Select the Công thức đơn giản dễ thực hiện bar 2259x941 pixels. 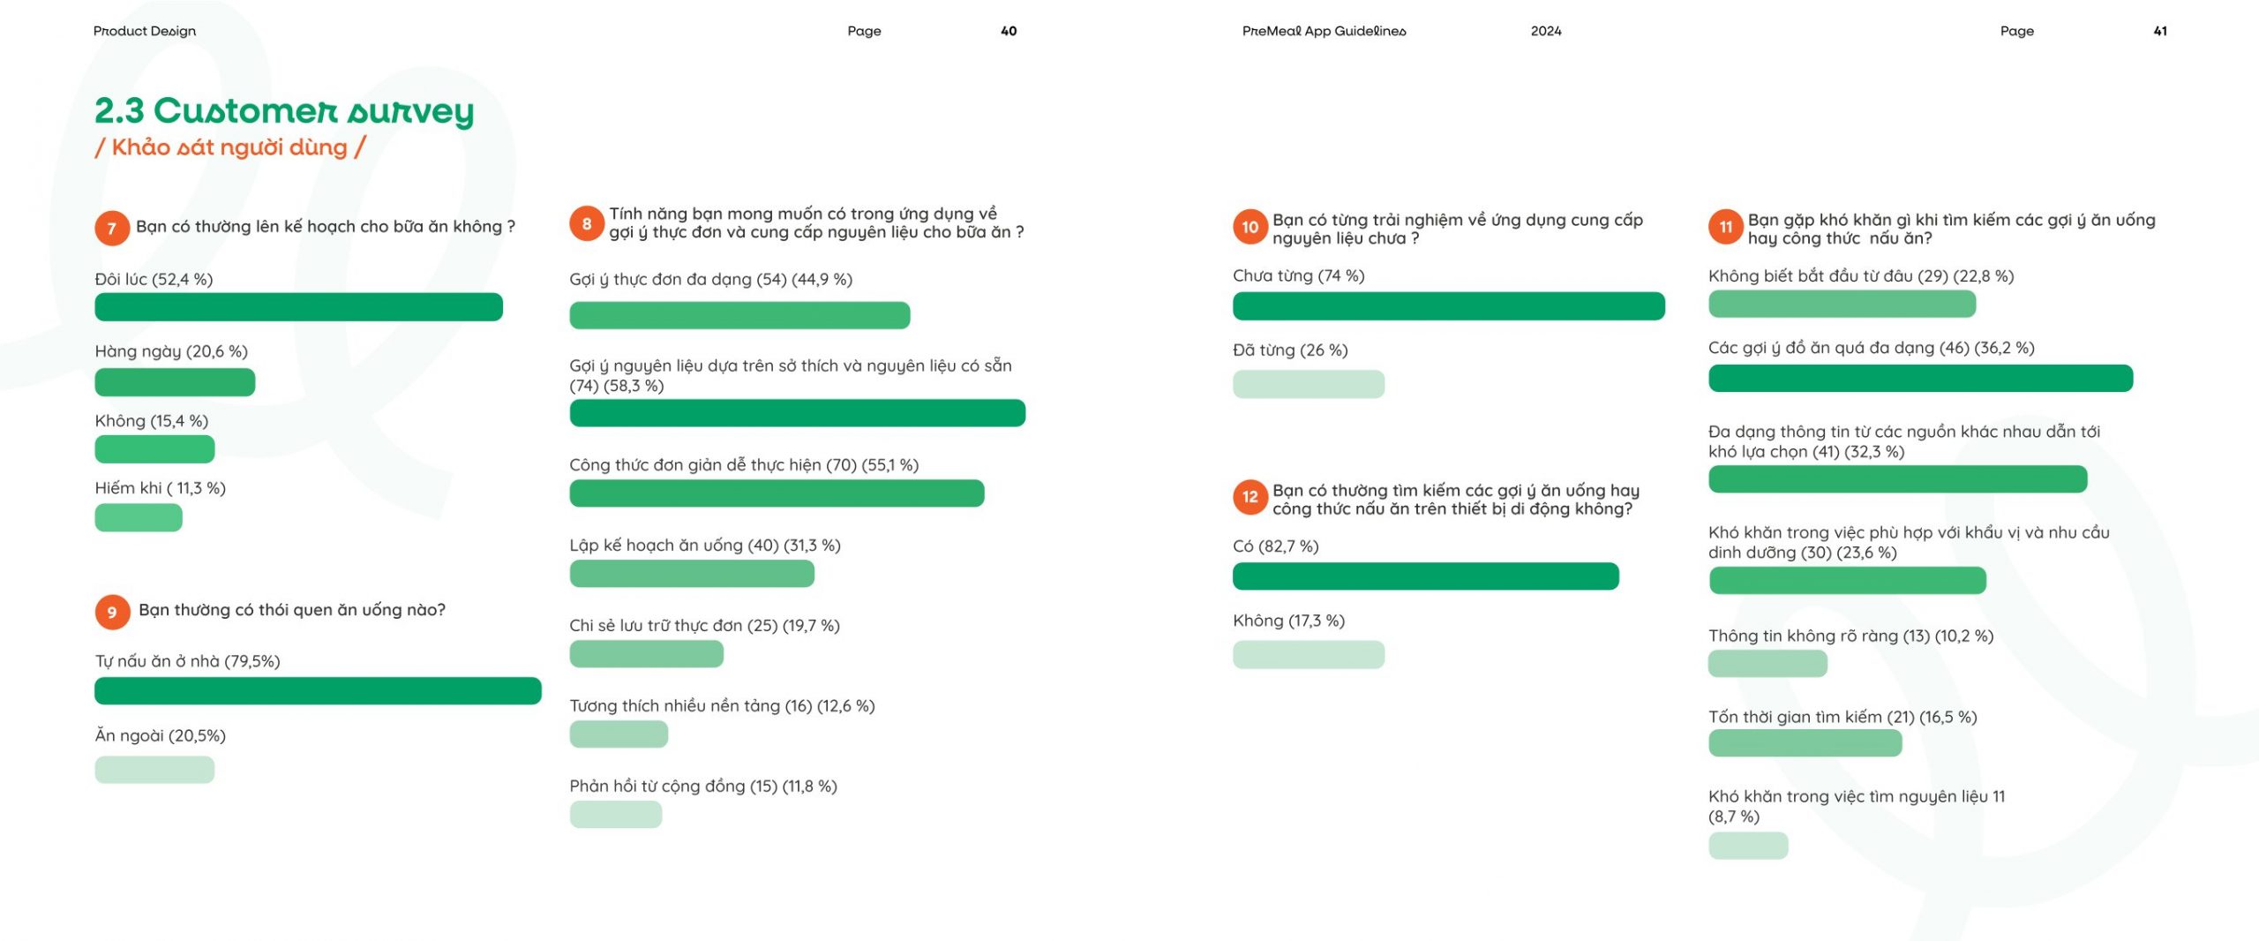coord(777,493)
